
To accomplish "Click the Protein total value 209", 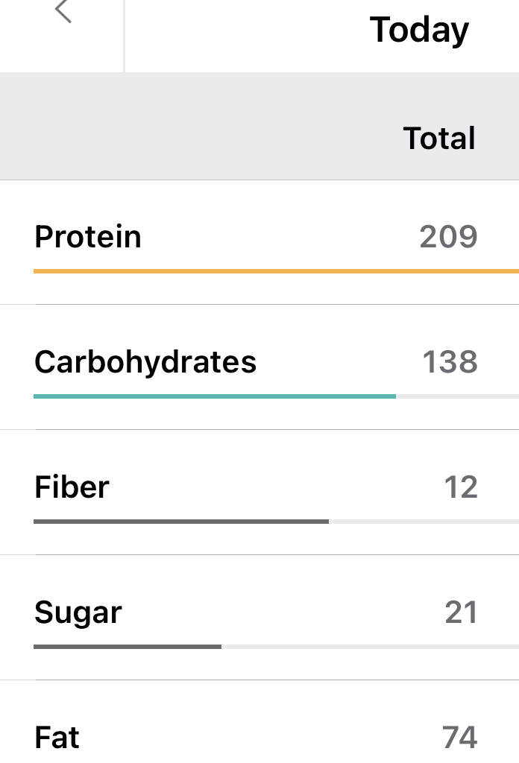I will pyautogui.click(x=448, y=237).
